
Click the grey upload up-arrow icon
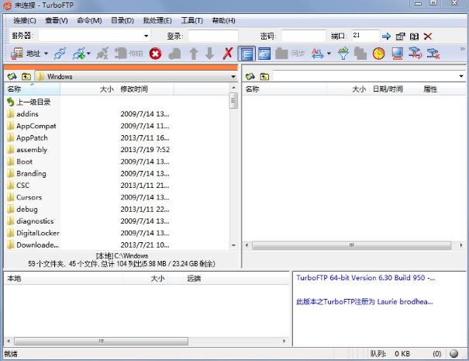point(194,54)
